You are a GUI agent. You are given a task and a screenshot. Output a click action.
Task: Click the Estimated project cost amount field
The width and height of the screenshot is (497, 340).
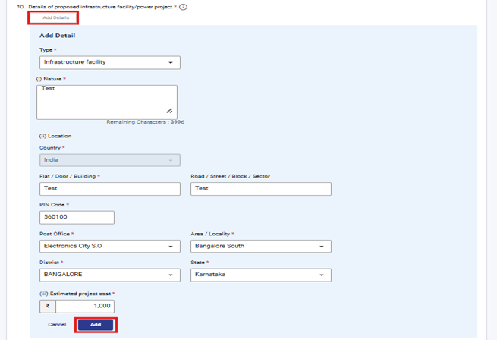coord(84,306)
